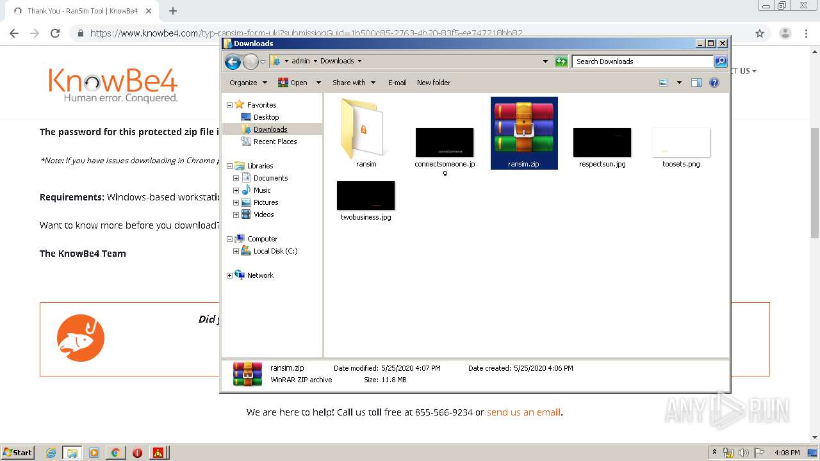Screen dimensions: 820x461
Task: Open Internet Explorer from taskbar
Action: tap(51, 453)
